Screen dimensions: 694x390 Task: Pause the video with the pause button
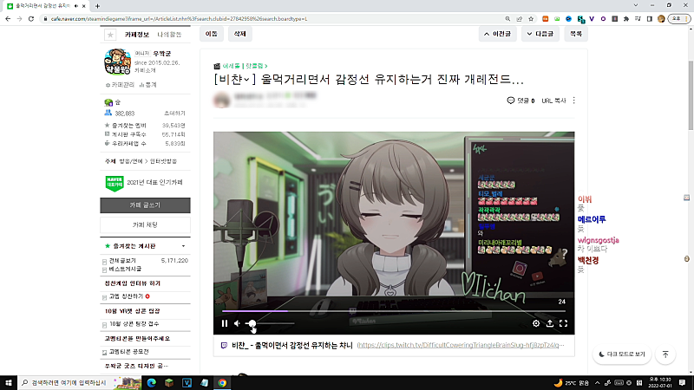point(225,323)
